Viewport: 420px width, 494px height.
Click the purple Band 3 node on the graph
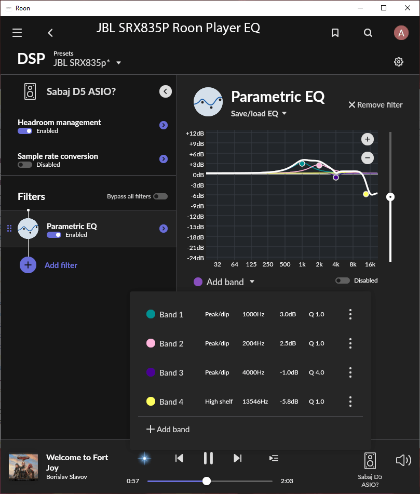[336, 178]
